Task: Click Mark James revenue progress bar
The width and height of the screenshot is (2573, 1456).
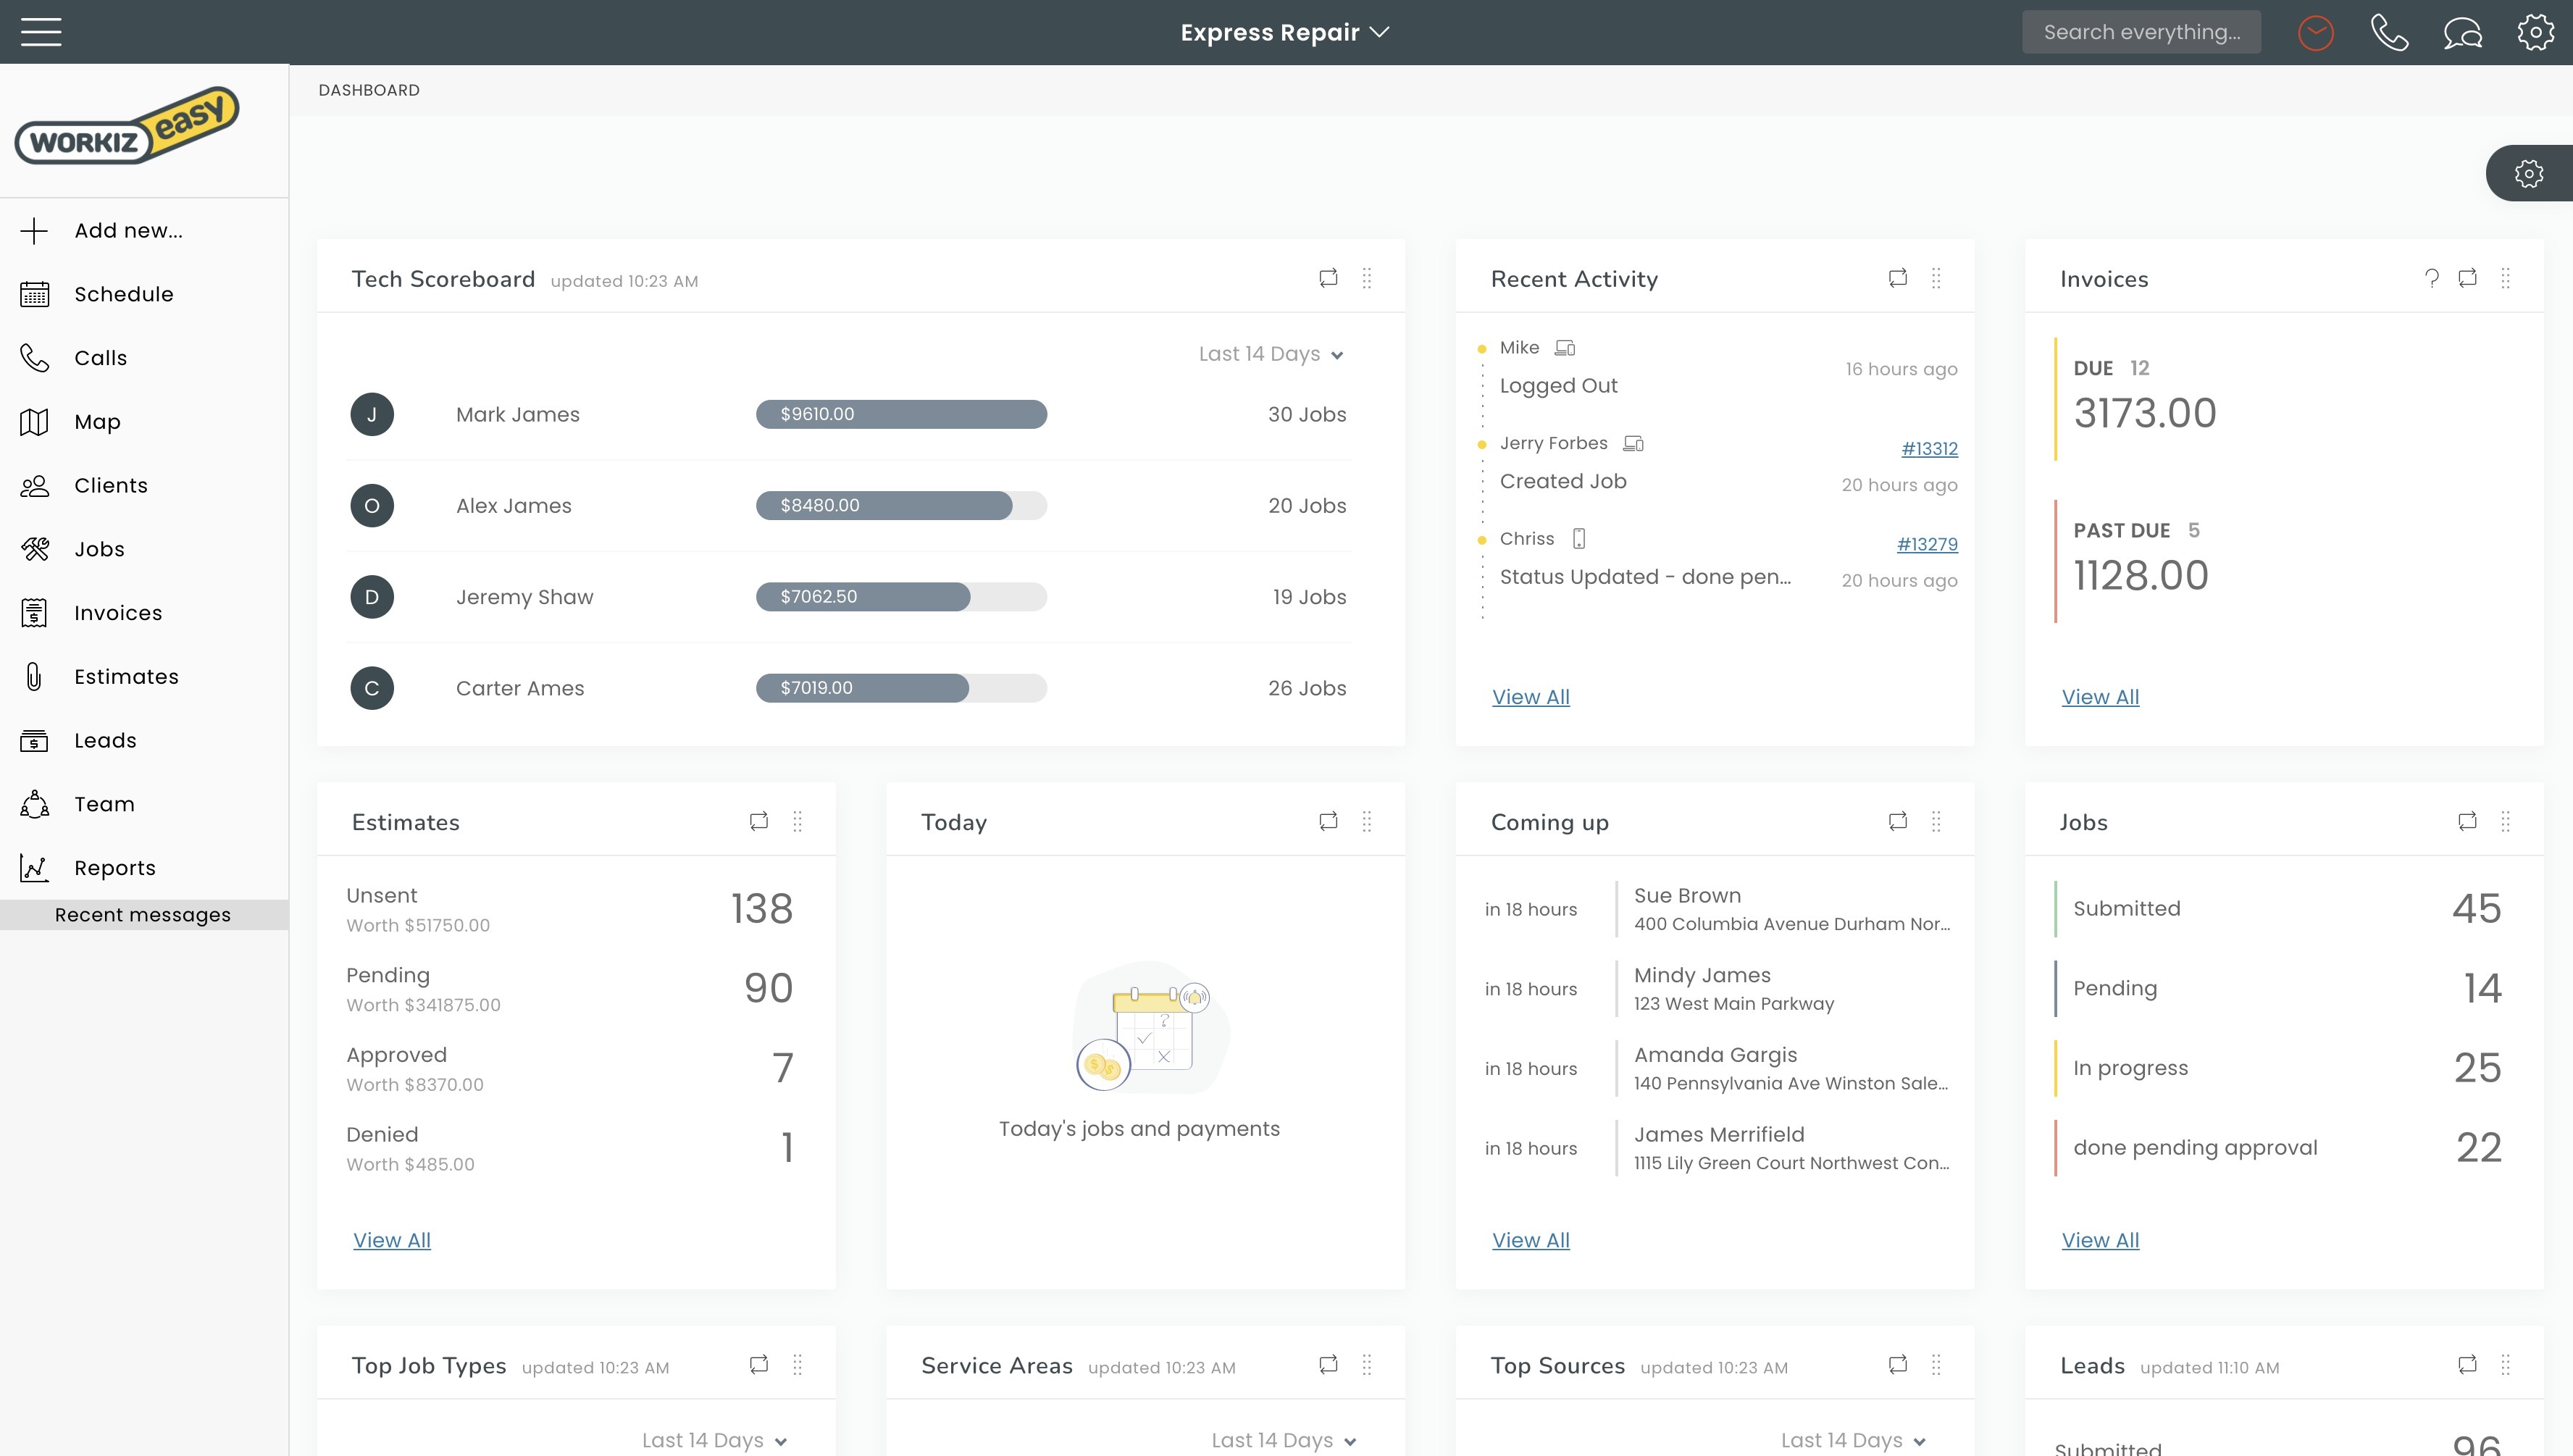Action: coord(901,414)
